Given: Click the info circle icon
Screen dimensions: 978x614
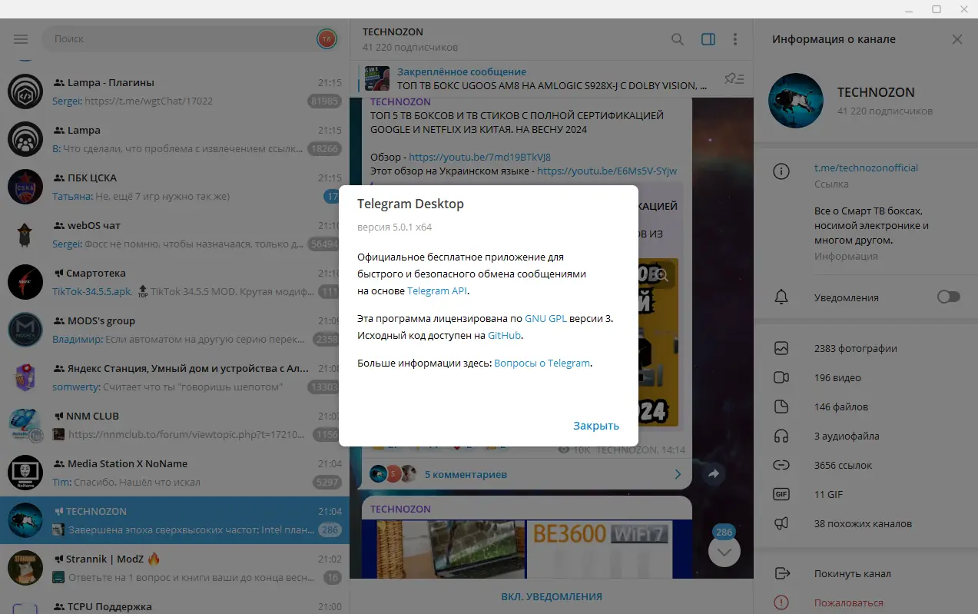Looking at the screenshot, I should pyautogui.click(x=781, y=171).
